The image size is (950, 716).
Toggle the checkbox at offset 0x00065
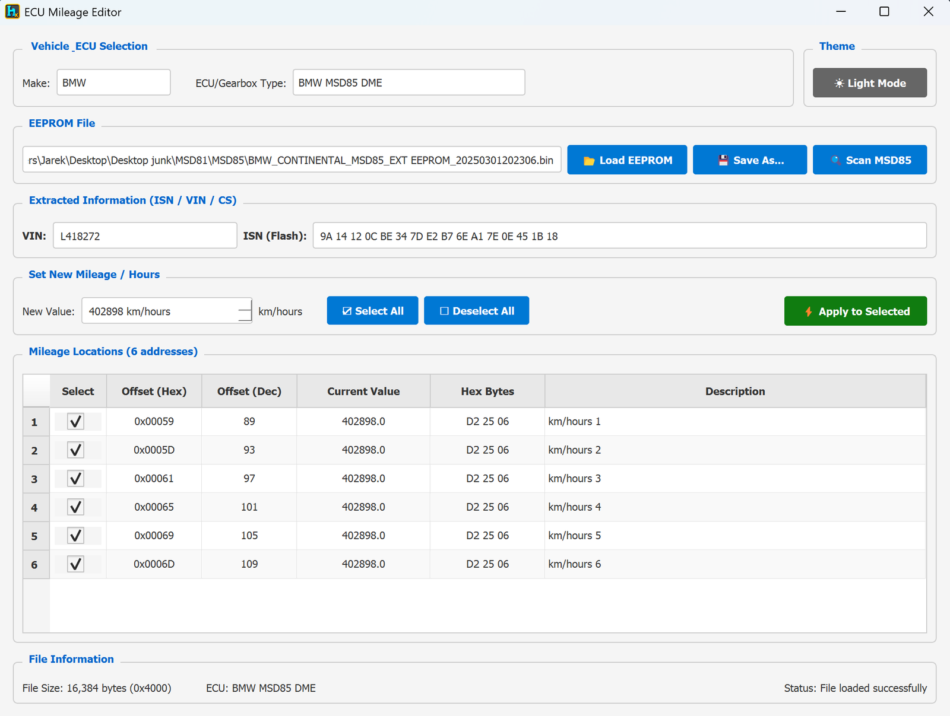pos(76,507)
